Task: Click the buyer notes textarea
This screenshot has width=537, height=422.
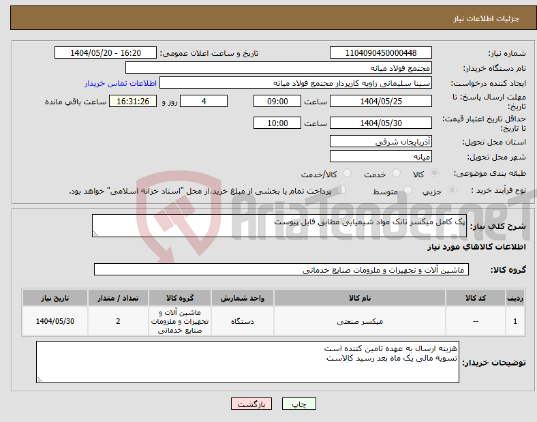Action: tap(247, 362)
